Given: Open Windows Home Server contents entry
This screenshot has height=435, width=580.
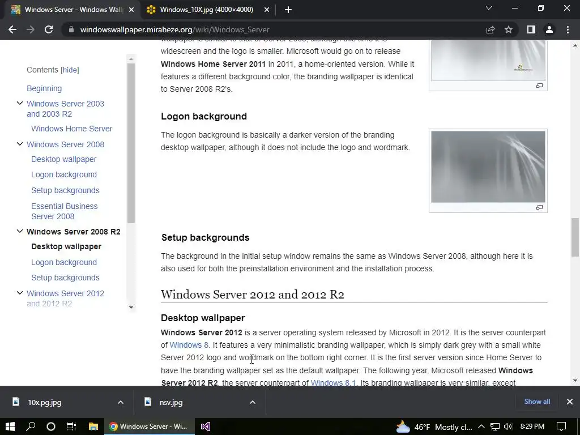Looking at the screenshot, I should pyautogui.click(x=72, y=129).
